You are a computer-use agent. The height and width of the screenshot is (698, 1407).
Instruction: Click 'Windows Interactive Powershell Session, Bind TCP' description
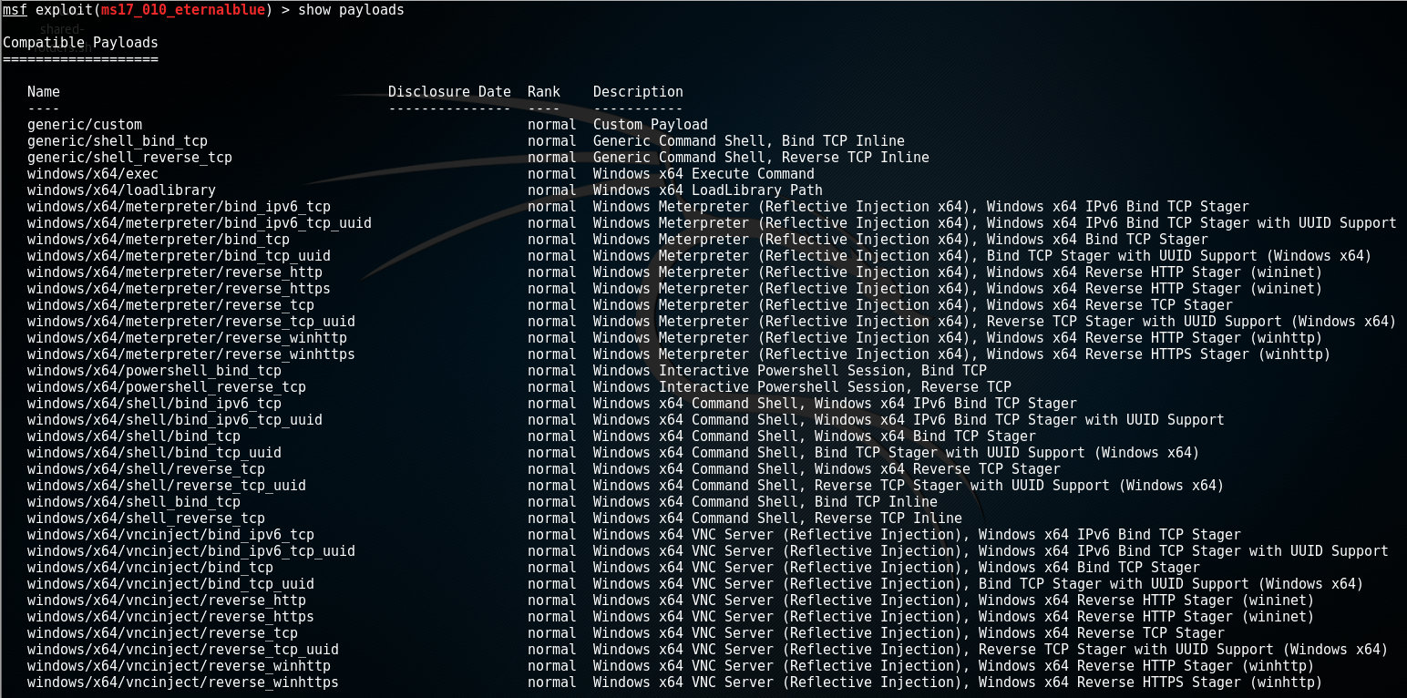(x=790, y=371)
